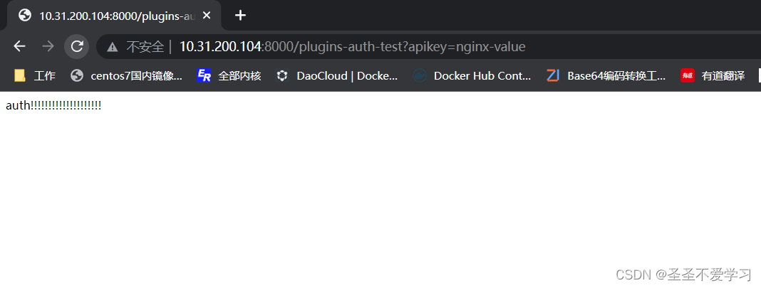Image resolution: width=761 pixels, height=288 pixels.
Task: Open the Base64编码转换工... bookmark
Action: (x=606, y=75)
